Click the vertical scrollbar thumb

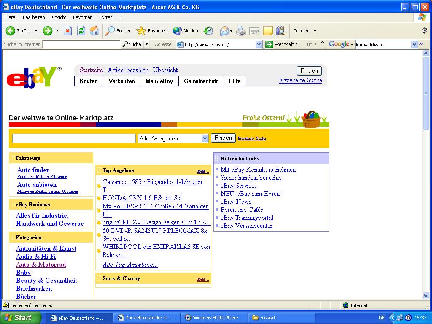click(426, 94)
